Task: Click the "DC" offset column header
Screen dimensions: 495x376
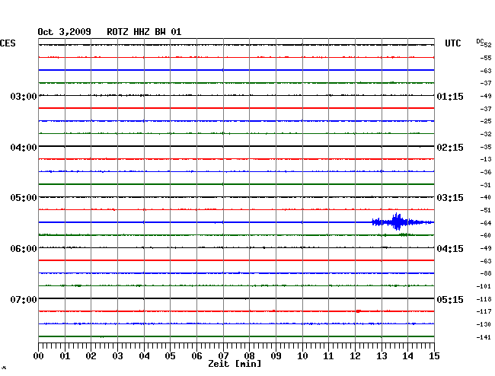Action: [x=480, y=41]
